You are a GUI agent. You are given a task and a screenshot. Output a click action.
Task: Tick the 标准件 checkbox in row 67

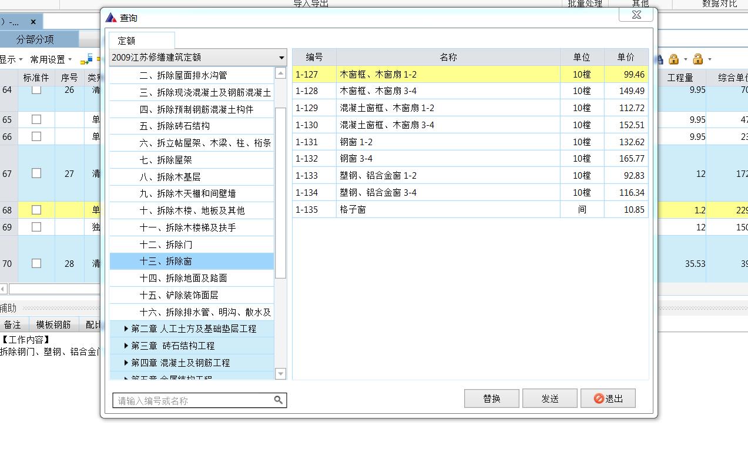coord(36,173)
